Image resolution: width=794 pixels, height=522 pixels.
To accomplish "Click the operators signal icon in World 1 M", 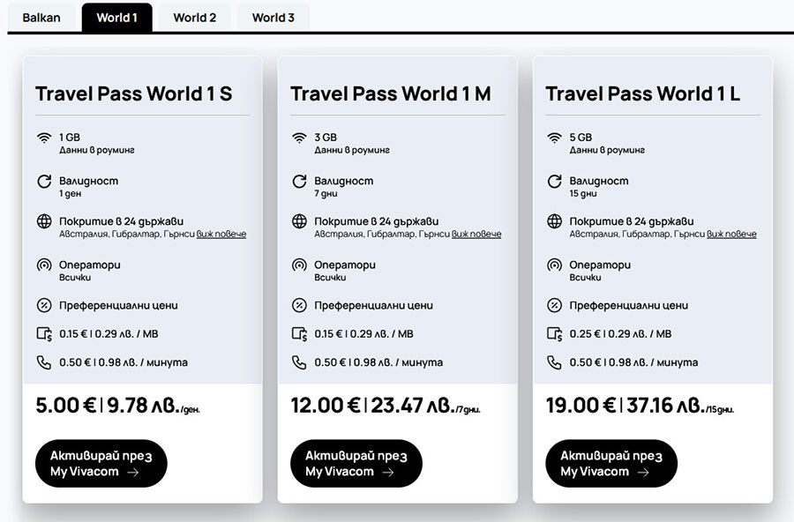I will coord(299,265).
